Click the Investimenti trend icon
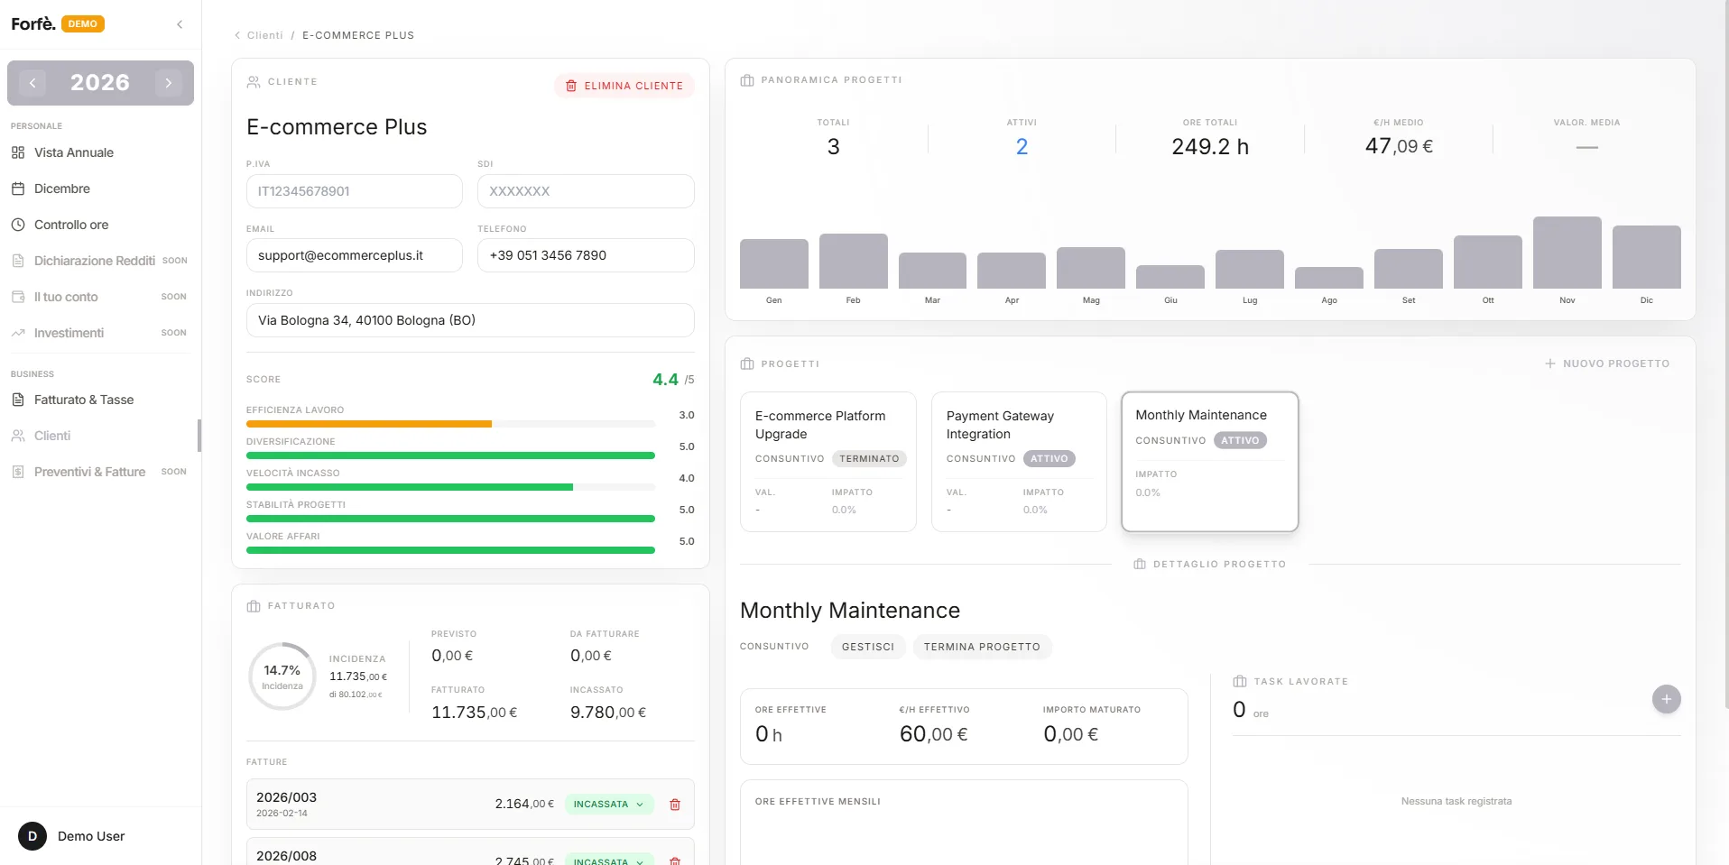The height and width of the screenshot is (865, 1729). (18, 333)
